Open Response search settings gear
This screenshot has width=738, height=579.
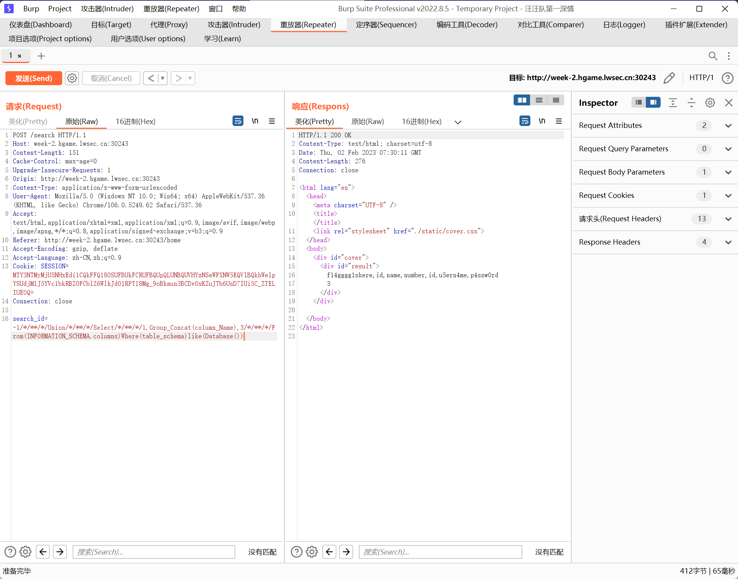point(312,551)
